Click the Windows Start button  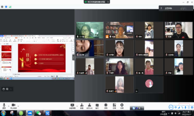tap(3, 113)
